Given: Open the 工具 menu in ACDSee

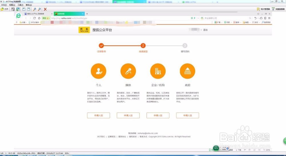Looking at the screenshot, I should [20, 5].
